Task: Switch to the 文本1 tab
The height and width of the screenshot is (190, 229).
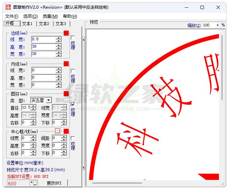Action: [27, 24]
